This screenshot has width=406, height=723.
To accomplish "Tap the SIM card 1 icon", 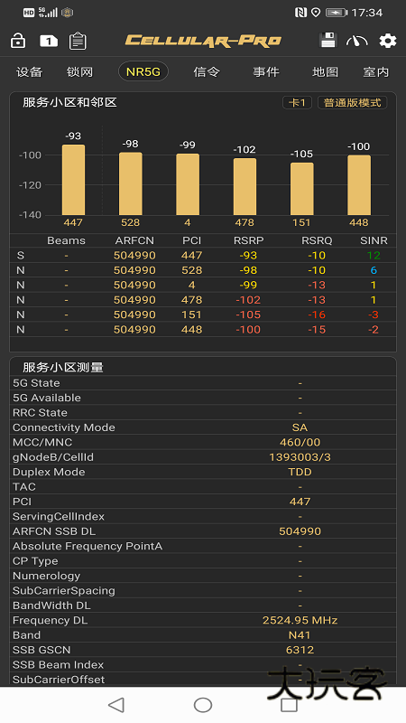I will click(x=49, y=41).
